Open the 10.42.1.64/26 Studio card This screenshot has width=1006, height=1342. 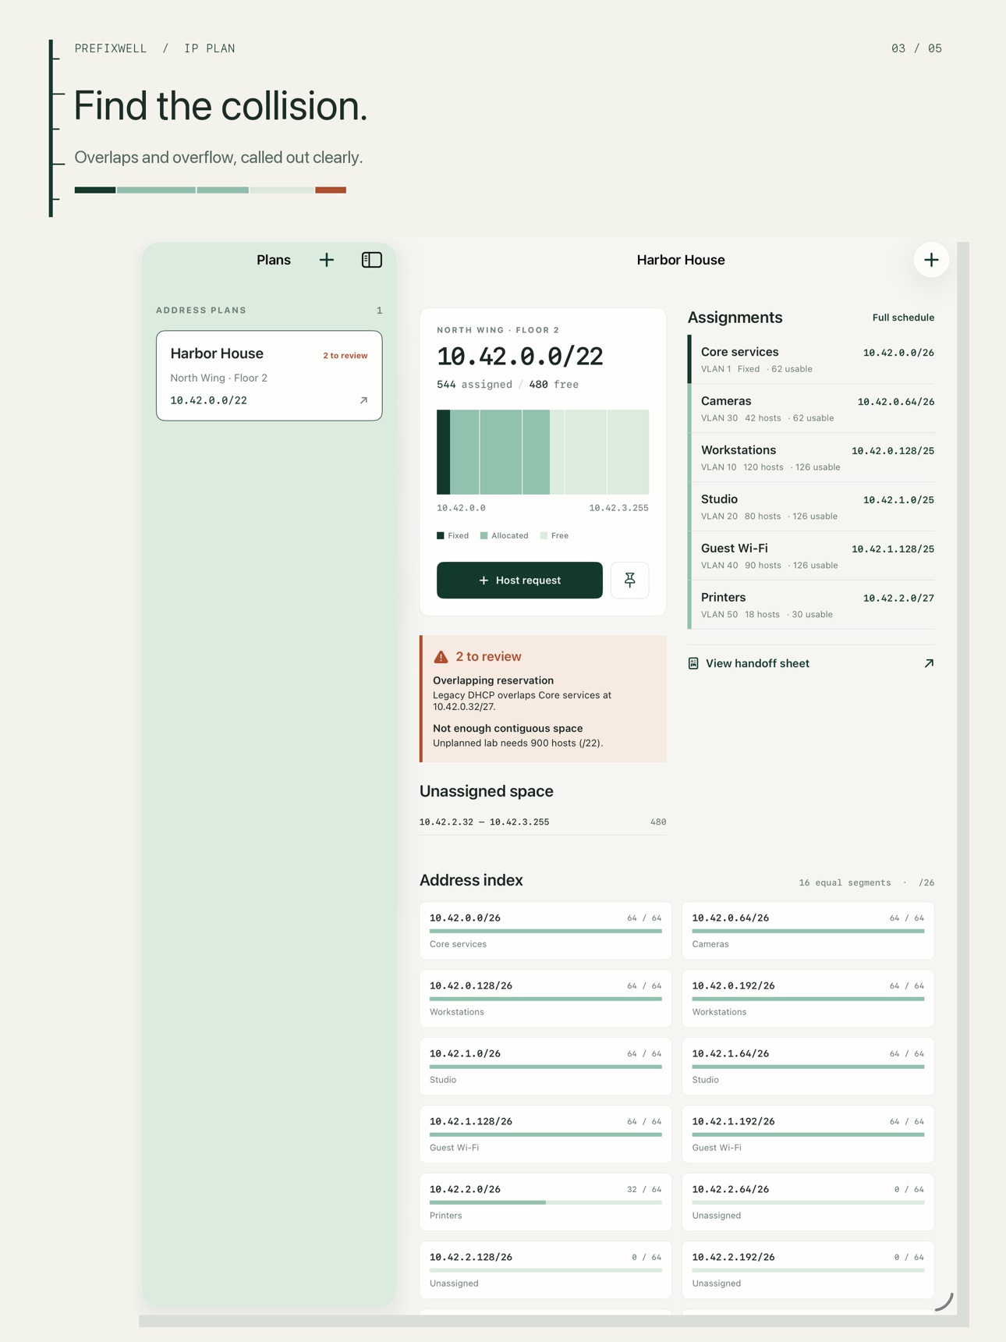tap(808, 1067)
